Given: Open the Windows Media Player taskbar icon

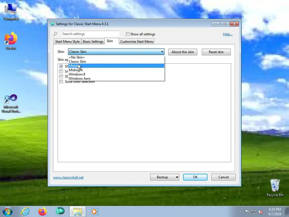Looking at the screenshot, I should point(95,211).
